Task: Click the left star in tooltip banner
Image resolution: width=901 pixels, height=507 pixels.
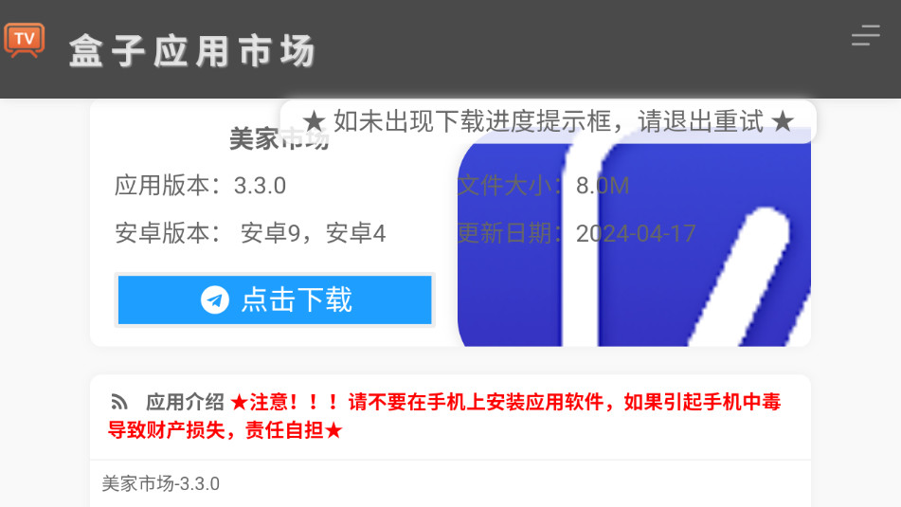Action: click(x=315, y=122)
